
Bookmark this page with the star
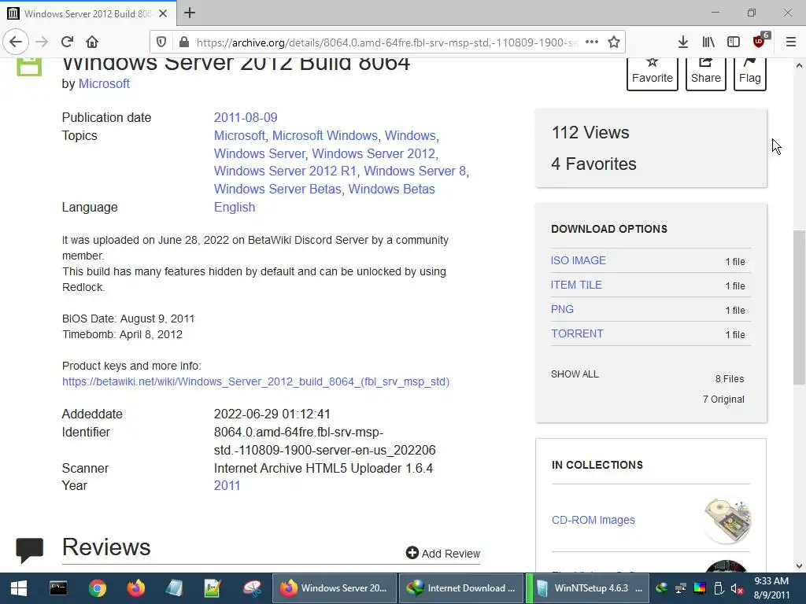point(614,42)
